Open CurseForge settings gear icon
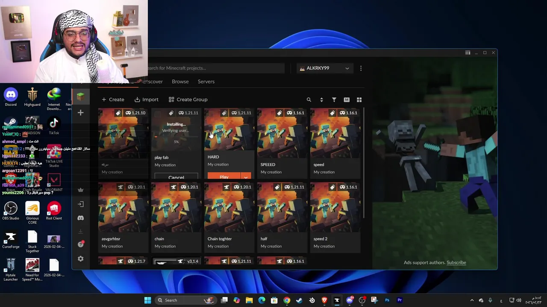The image size is (547, 307). (x=80, y=259)
